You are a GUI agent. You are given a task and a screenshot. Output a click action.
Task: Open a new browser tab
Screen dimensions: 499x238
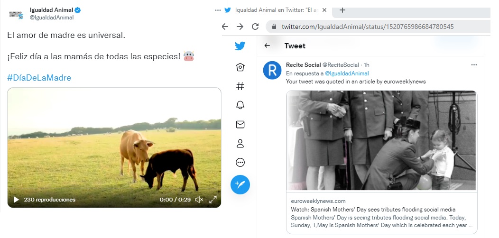342,10
